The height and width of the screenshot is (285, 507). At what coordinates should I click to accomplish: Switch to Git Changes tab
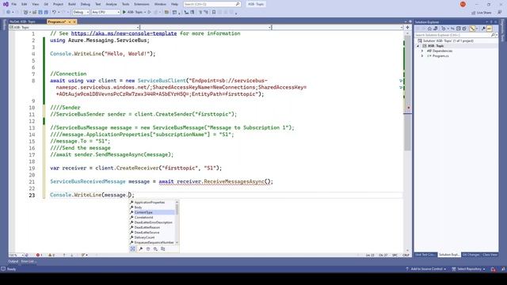tap(471, 255)
